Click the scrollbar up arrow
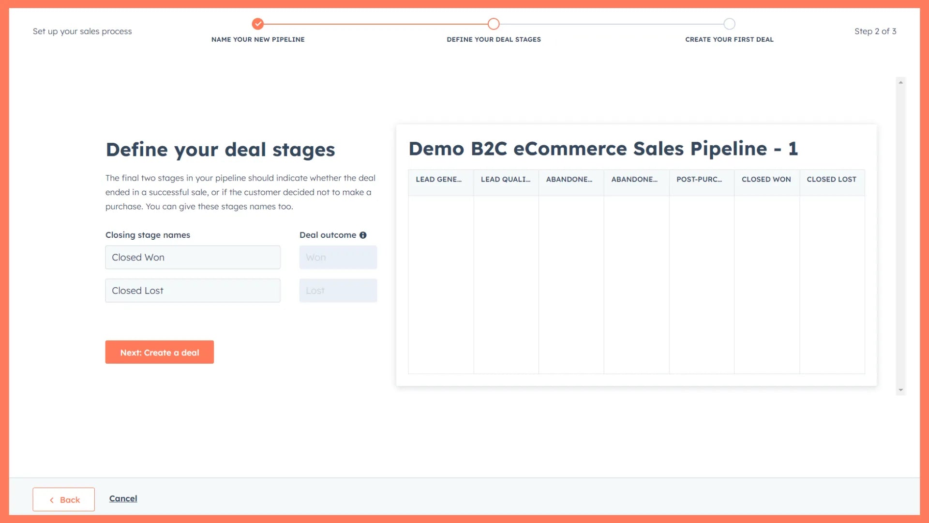Viewport: 929px width, 523px height. [899, 81]
